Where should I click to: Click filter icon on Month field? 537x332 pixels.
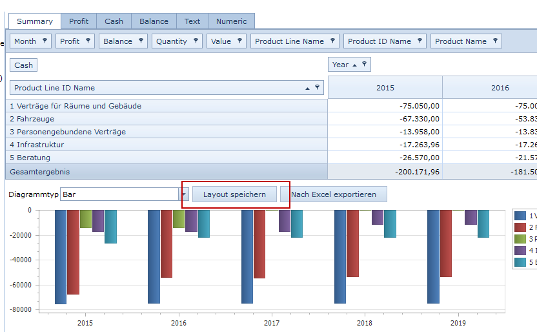pyautogui.click(x=45, y=41)
